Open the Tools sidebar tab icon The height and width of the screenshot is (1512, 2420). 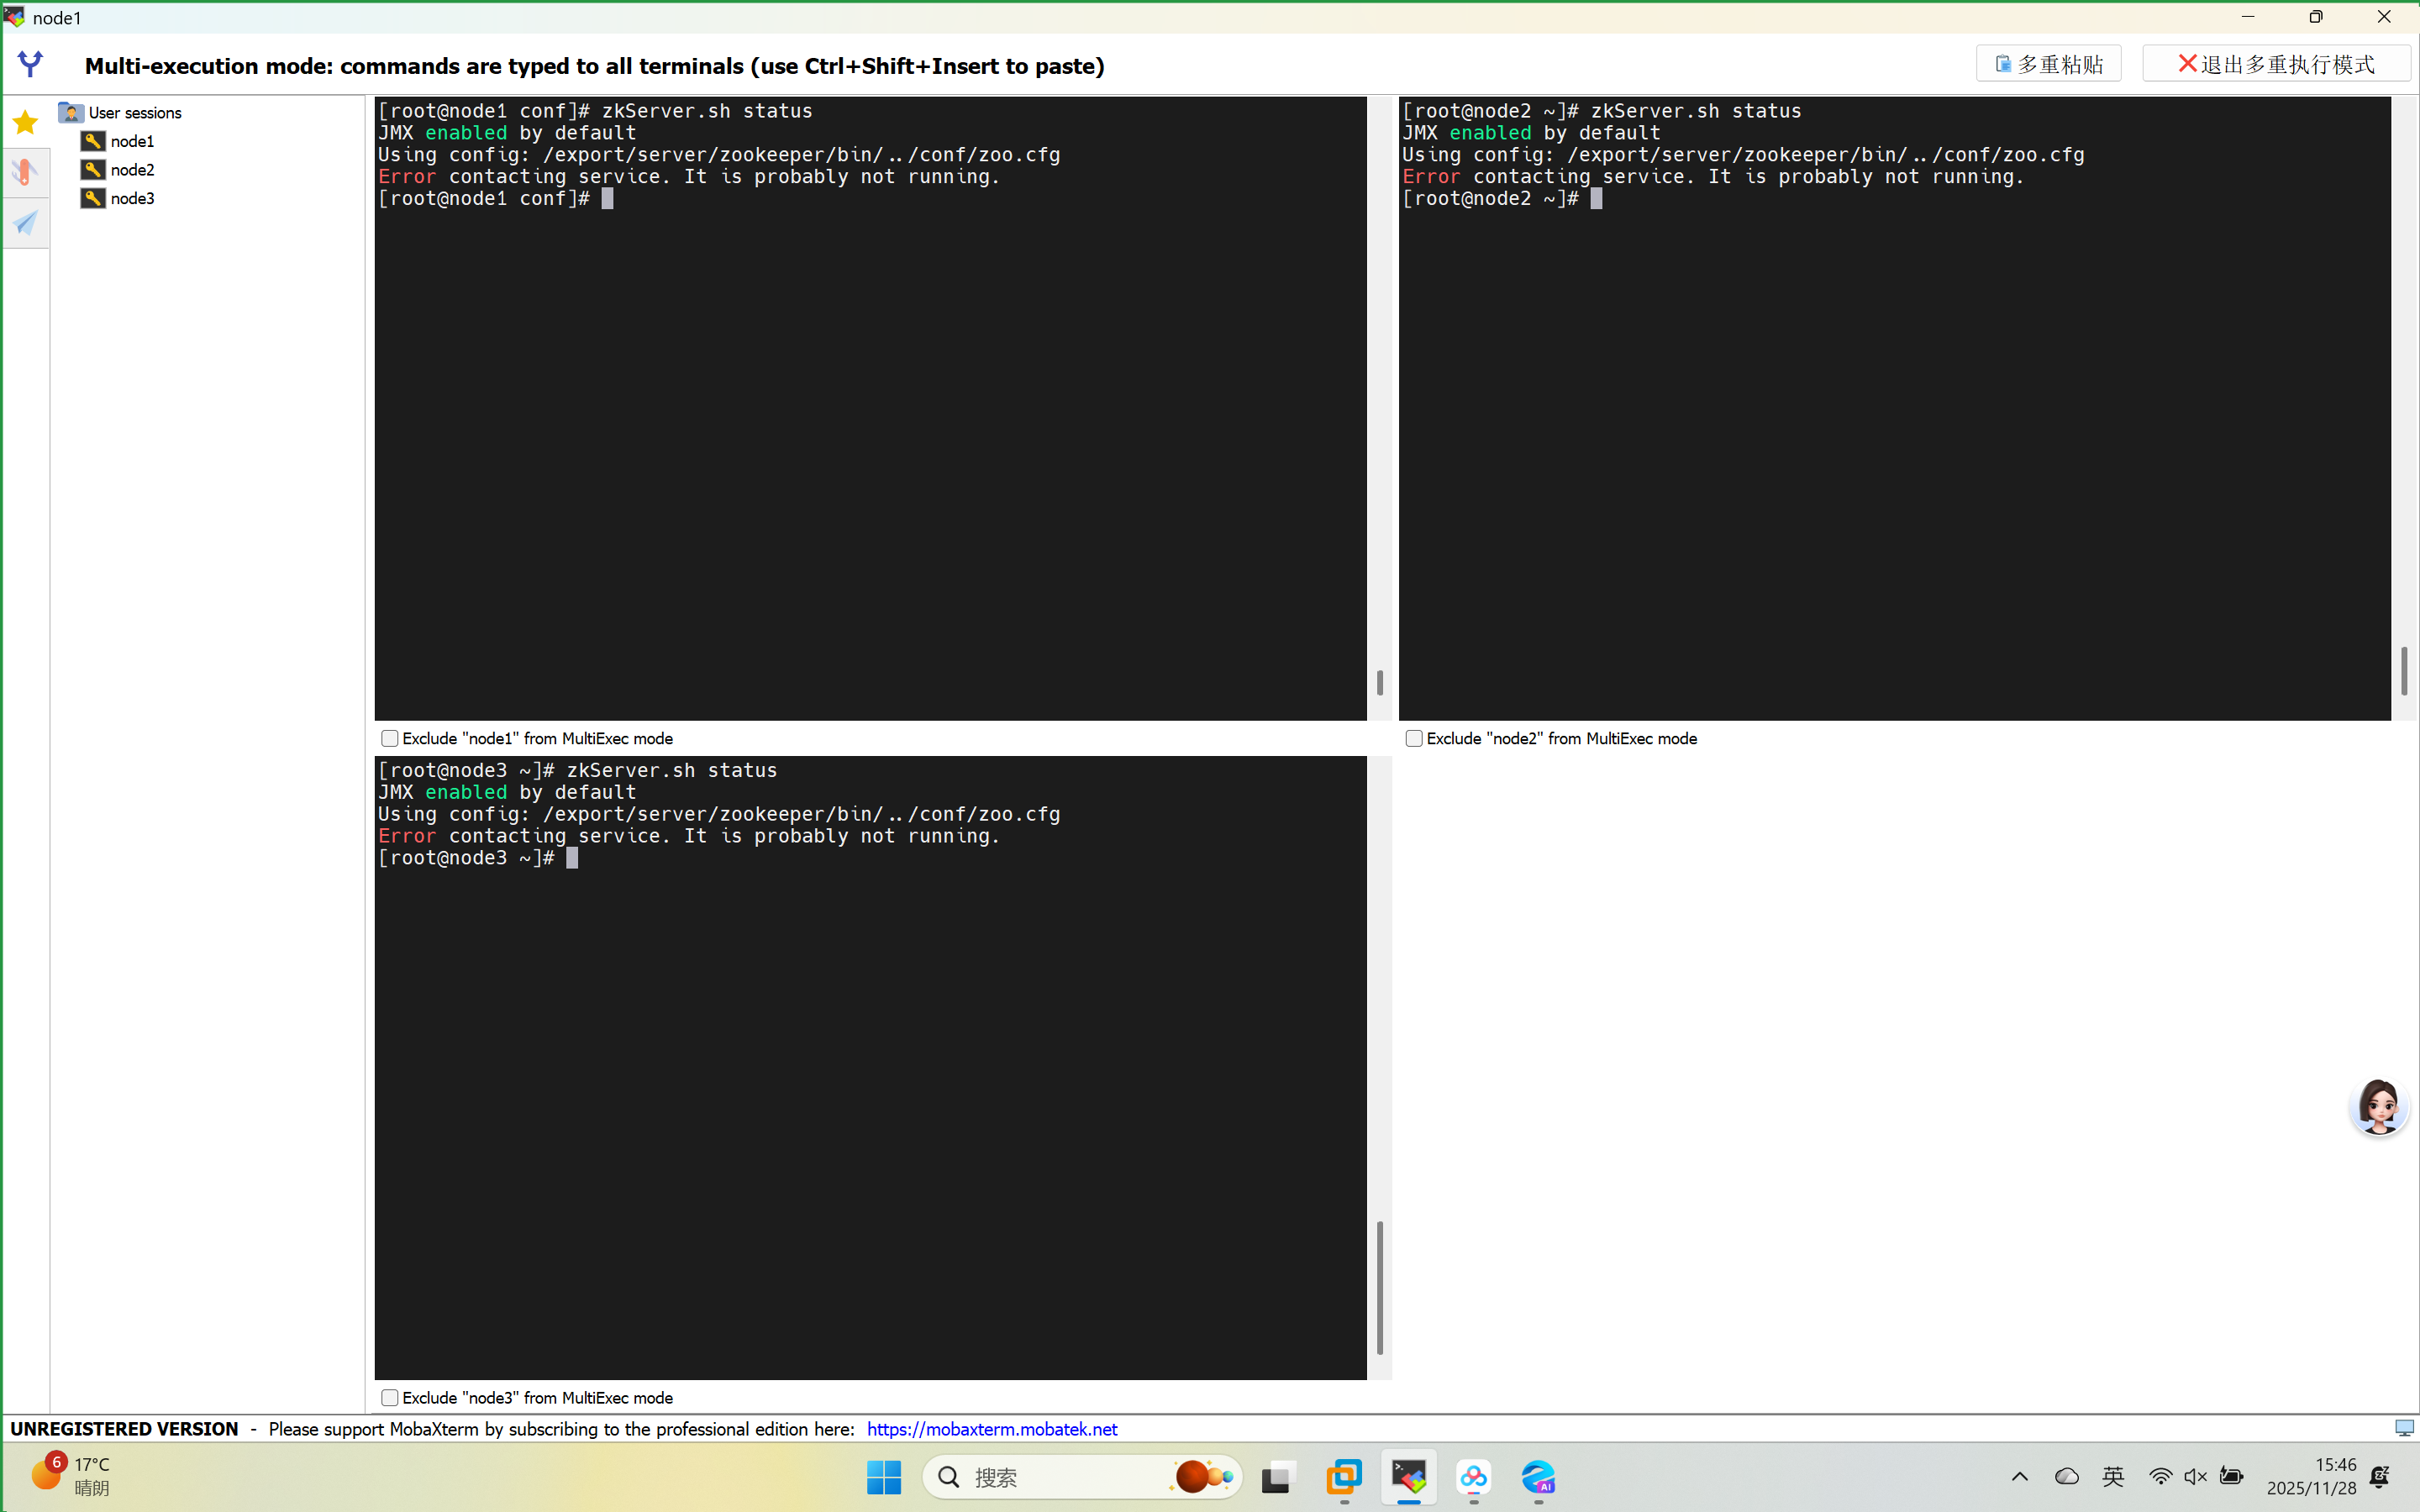pos(25,172)
